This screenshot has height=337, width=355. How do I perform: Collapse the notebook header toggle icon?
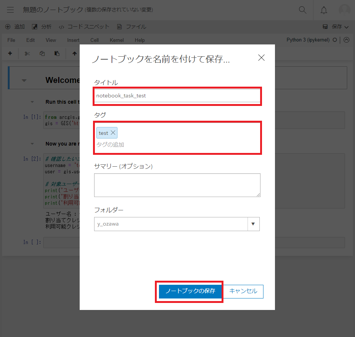[x=346, y=40]
